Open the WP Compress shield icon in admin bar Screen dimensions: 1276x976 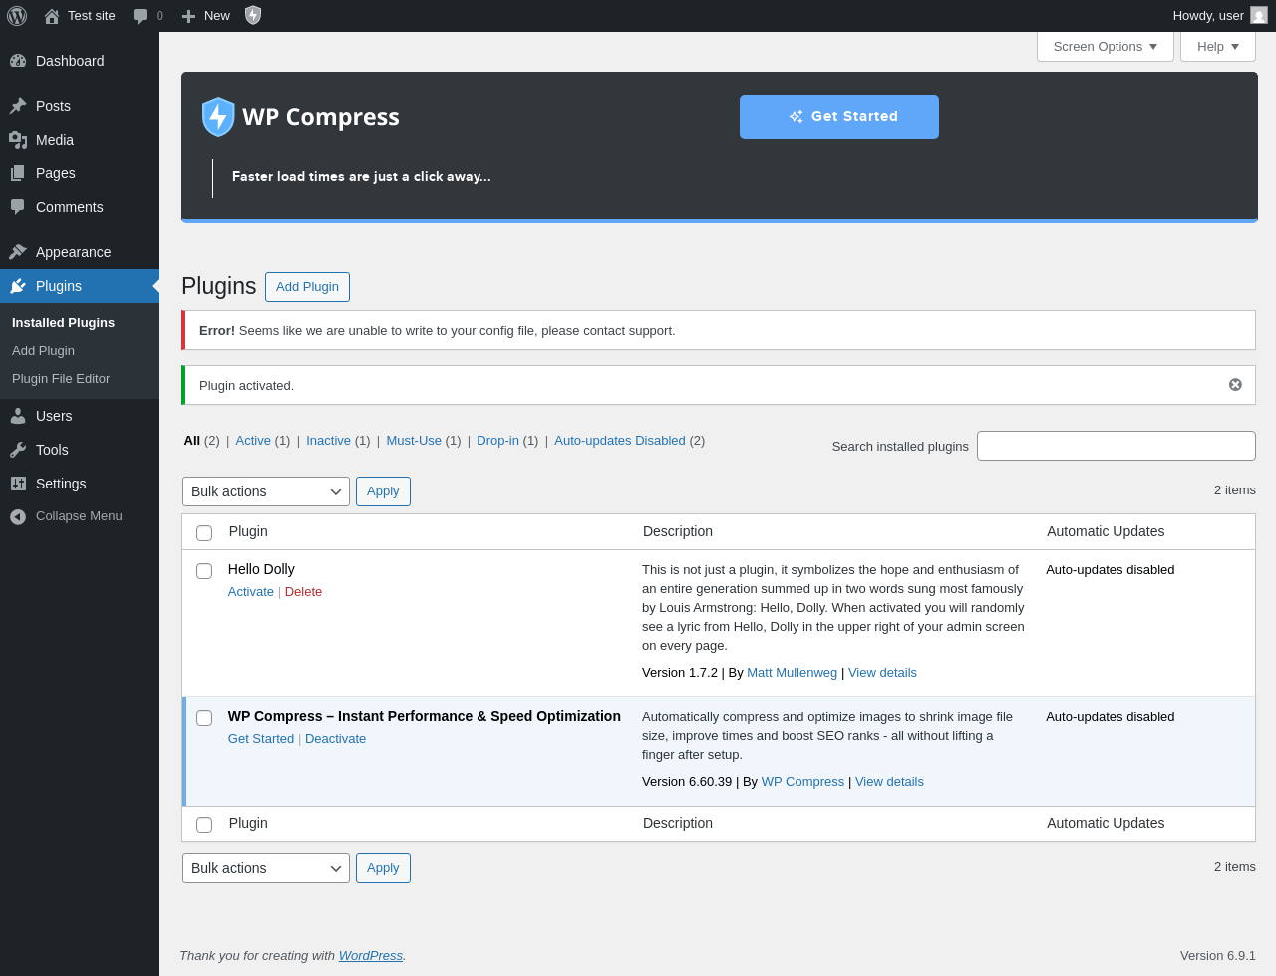coord(253,15)
